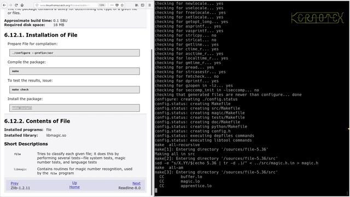Viewport: 350px width, 197px height.
Task: Click the zoom level badge in address bar
Action: click(x=102, y=5)
